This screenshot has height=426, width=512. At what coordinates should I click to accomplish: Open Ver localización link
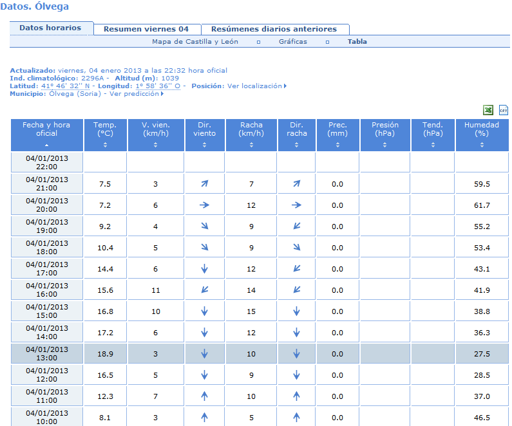coord(257,86)
